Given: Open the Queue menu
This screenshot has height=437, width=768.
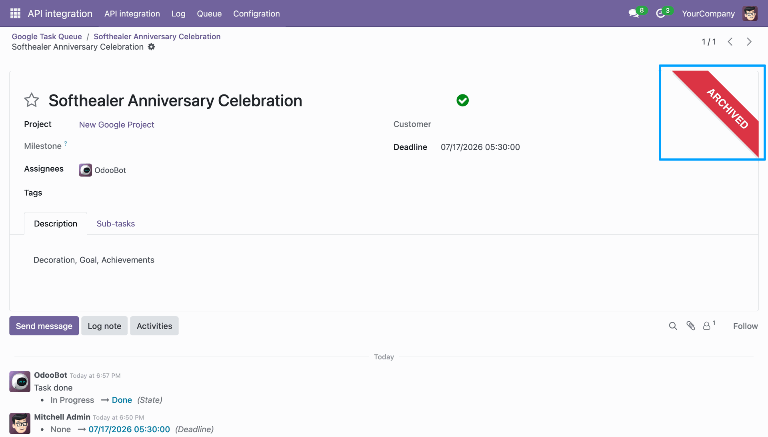Looking at the screenshot, I should (x=209, y=14).
